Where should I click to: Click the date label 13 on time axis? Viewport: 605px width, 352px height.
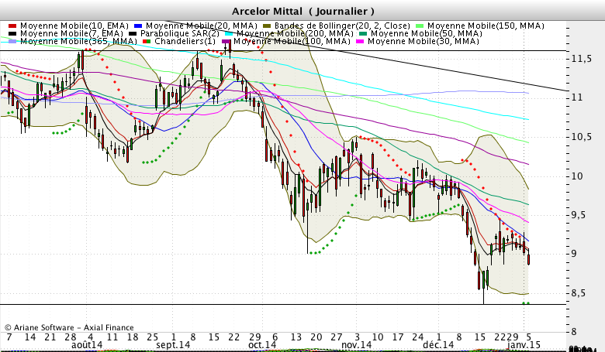coord(296,337)
